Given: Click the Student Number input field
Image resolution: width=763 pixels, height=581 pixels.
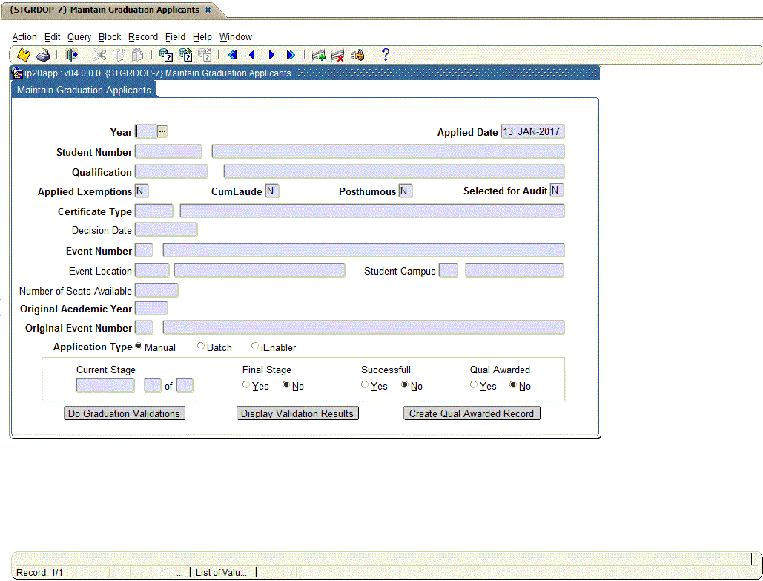Looking at the screenshot, I should click(x=168, y=151).
